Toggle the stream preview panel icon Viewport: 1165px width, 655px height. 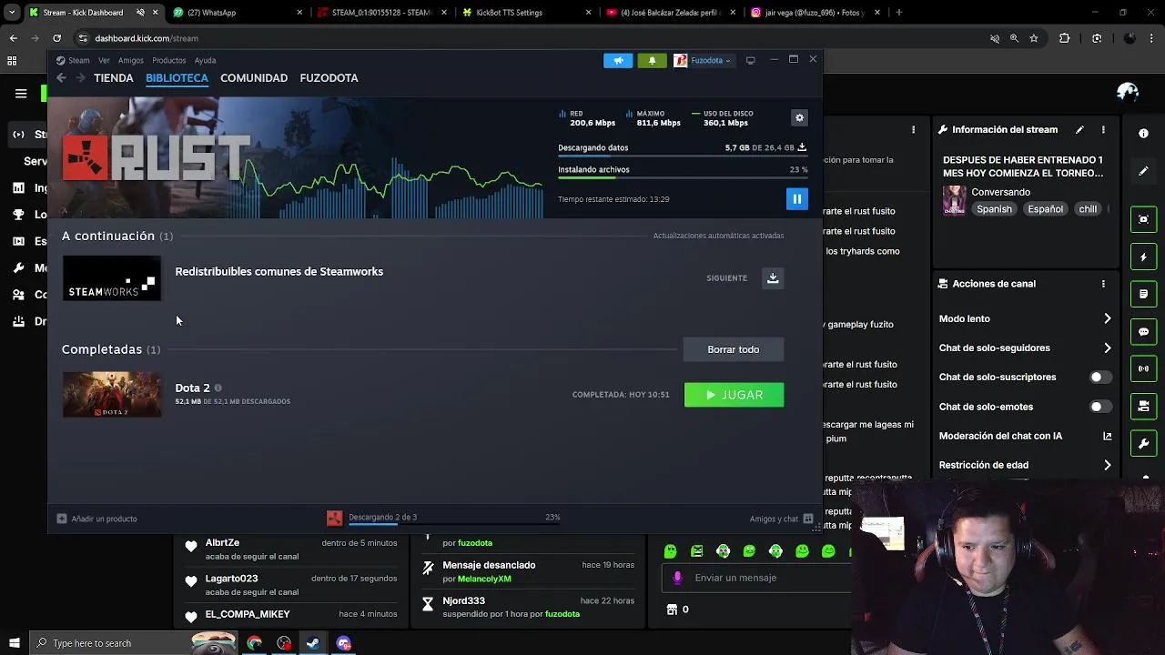click(1144, 219)
